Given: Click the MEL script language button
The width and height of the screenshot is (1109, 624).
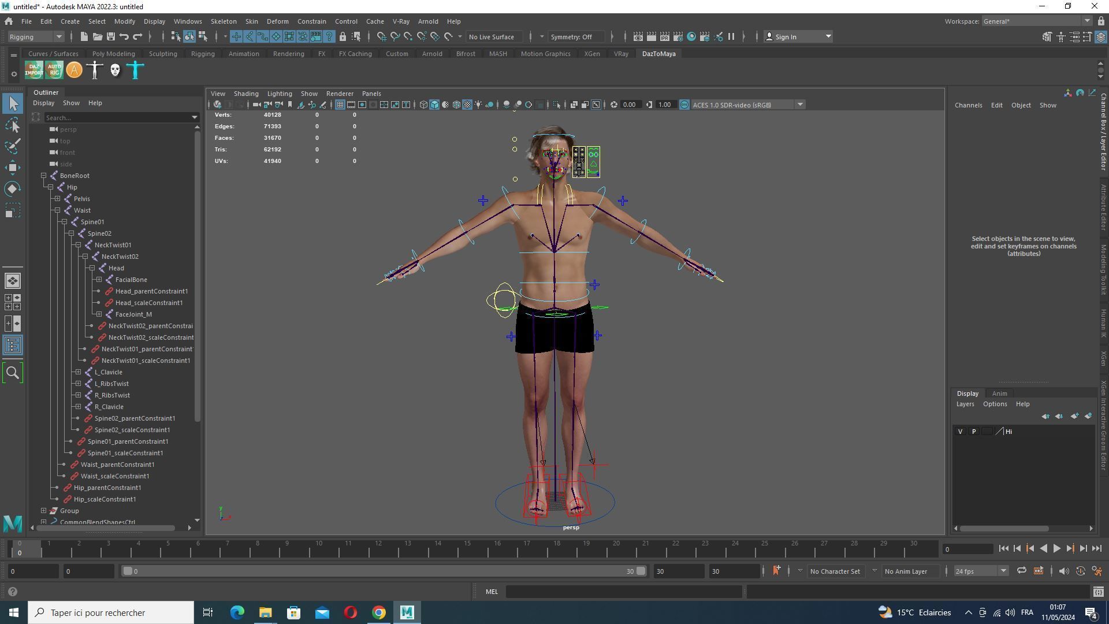Looking at the screenshot, I should (x=492, y=592).
